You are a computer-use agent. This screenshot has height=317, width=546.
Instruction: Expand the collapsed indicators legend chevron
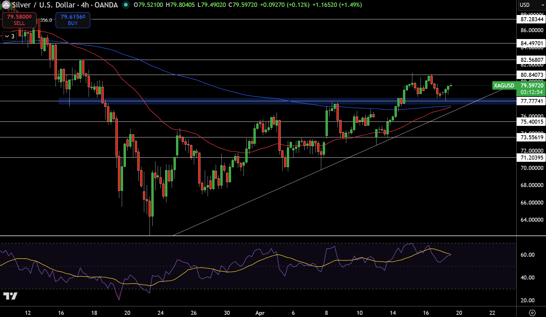(x=9, y=36)
